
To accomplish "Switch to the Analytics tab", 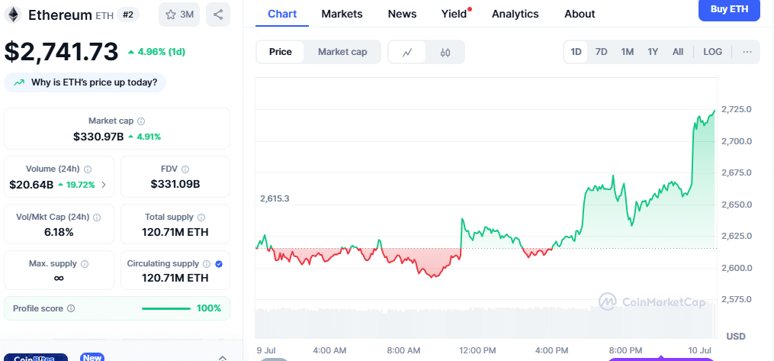I will (x=515, y=14).
